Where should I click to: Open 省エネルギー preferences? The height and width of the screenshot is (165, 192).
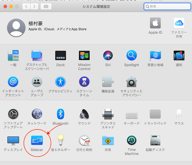click(x=61, y=140)
